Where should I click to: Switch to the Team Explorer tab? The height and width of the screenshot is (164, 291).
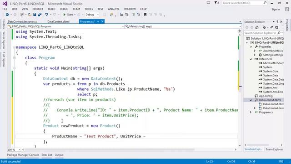[x=274, y=149]
